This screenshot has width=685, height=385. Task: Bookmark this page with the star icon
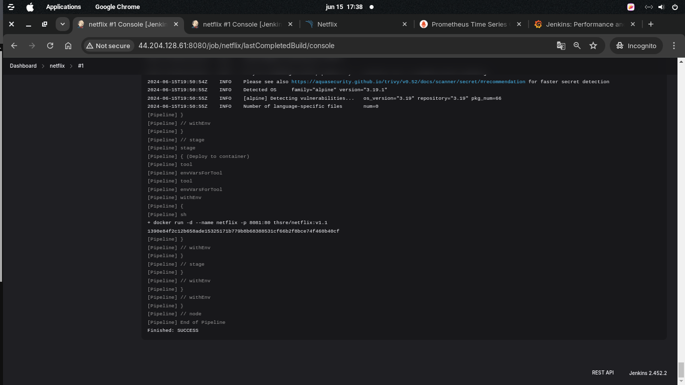tap(593, 46)
